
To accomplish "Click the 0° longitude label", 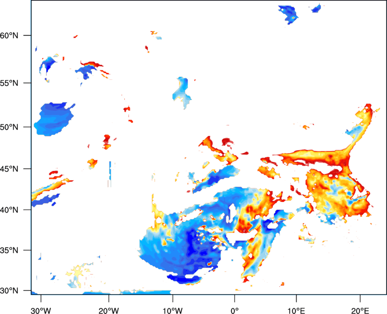I will point(235,311).
